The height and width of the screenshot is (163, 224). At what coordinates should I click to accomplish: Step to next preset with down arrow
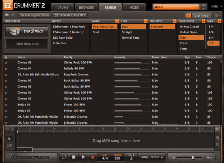point(204,8)
